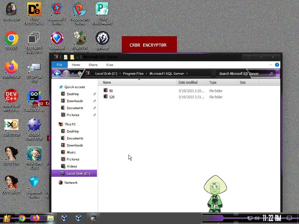This screenshot has height=224, width=299.
Task: Launch the elf bowling game shortcut
Action: [x=34, y=158]
